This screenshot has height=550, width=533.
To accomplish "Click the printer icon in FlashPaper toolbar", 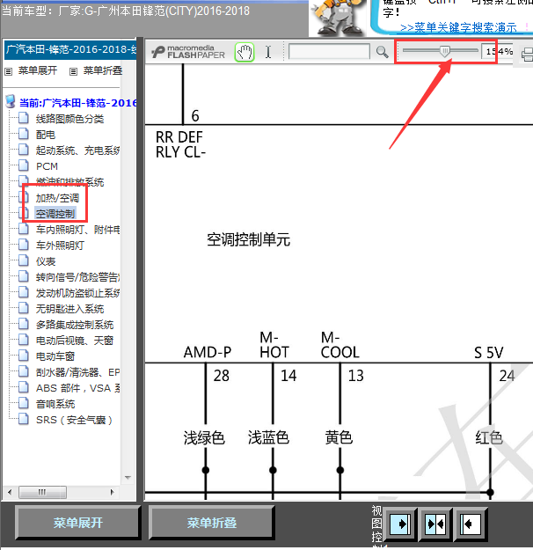I will click(x=527, y=55).
